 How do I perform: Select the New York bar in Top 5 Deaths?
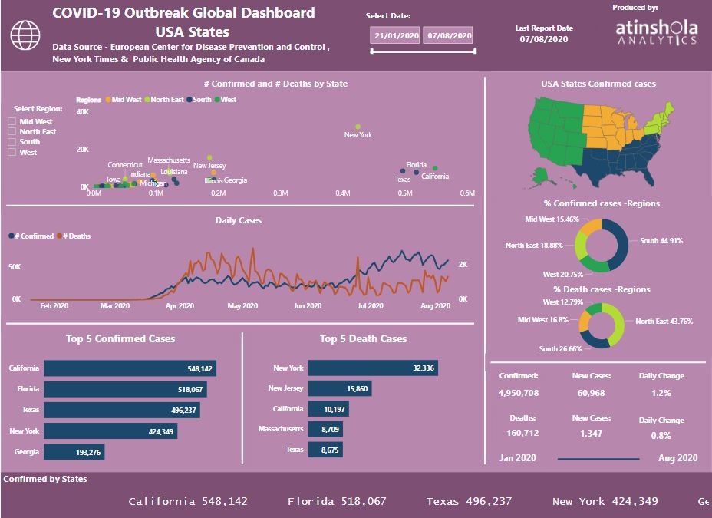373,368
